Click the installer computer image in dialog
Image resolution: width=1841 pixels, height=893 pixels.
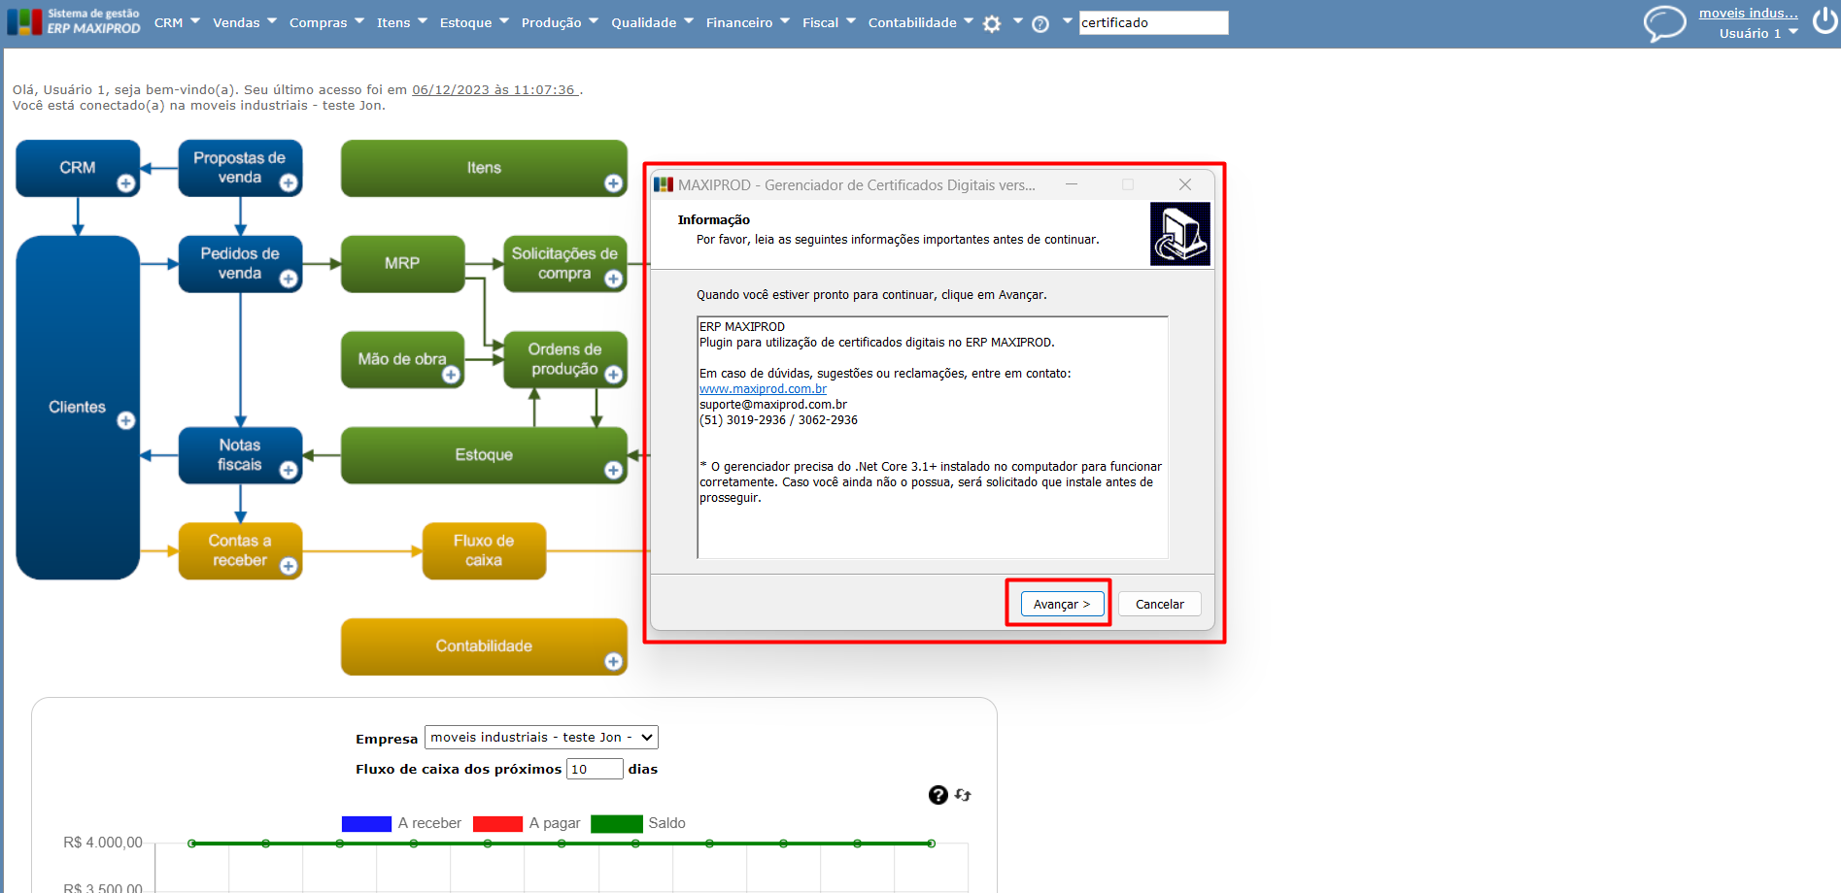point(1180,234)
